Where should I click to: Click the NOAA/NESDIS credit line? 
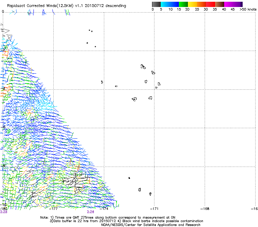(151, 225)
